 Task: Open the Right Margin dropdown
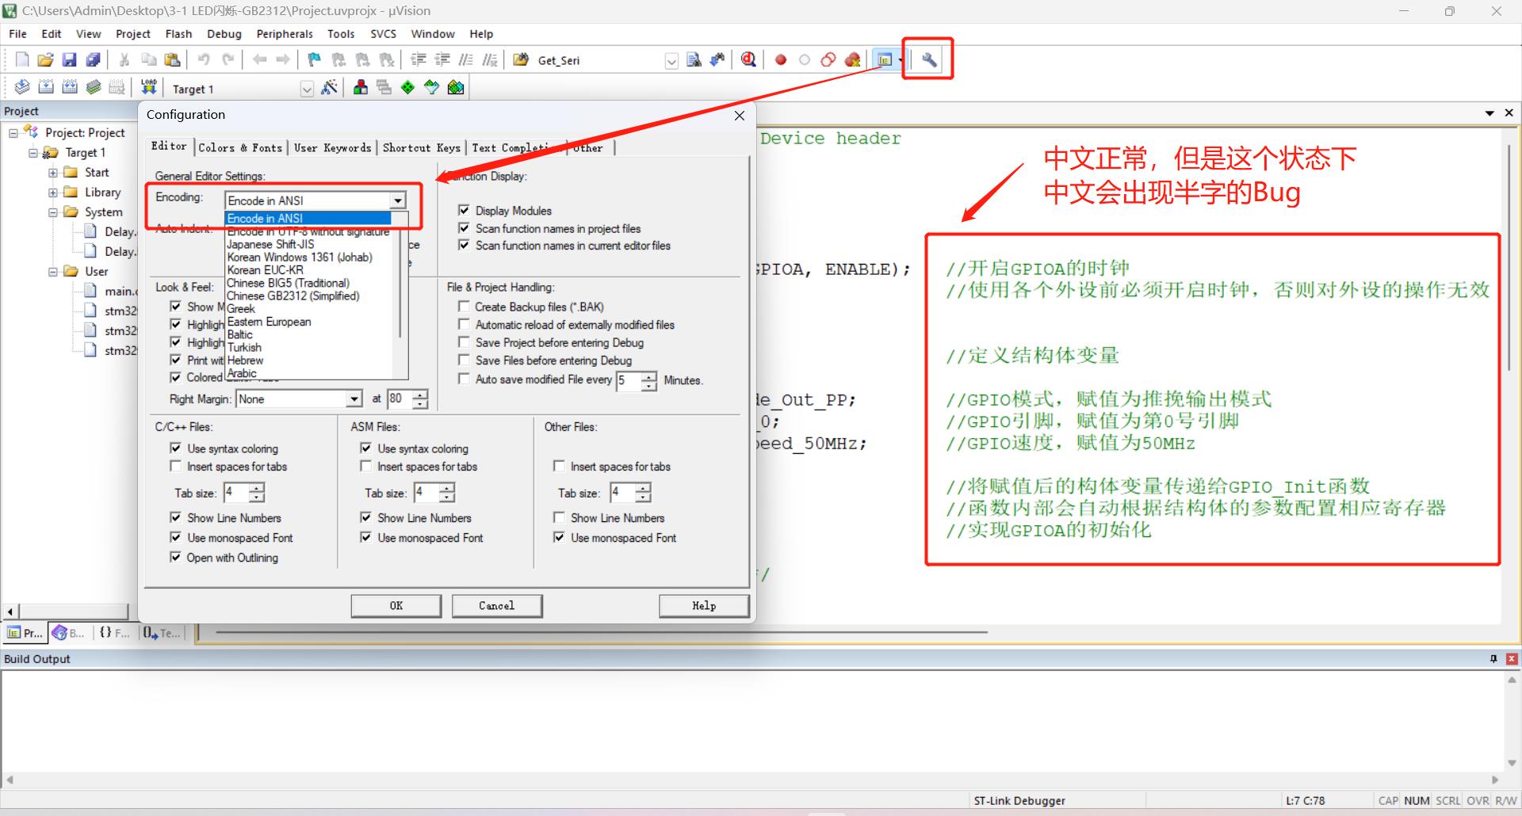pos(354,398)
